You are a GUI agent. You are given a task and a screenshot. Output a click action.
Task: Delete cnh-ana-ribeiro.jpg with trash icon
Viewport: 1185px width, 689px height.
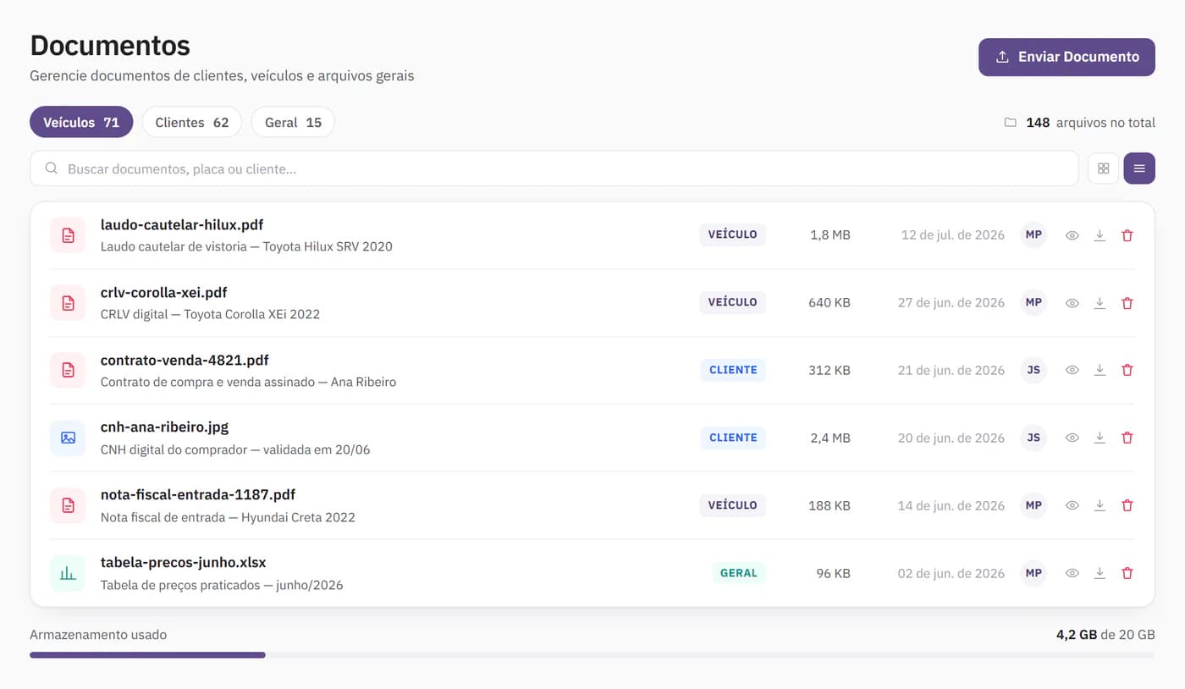point(1127,438)
